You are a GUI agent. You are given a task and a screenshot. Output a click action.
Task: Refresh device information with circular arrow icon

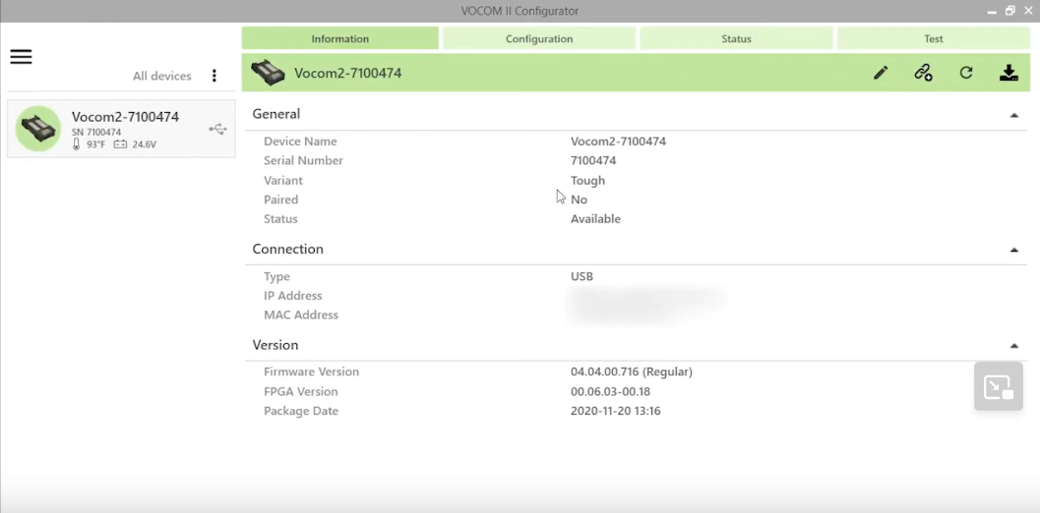[x=966, y=73]
